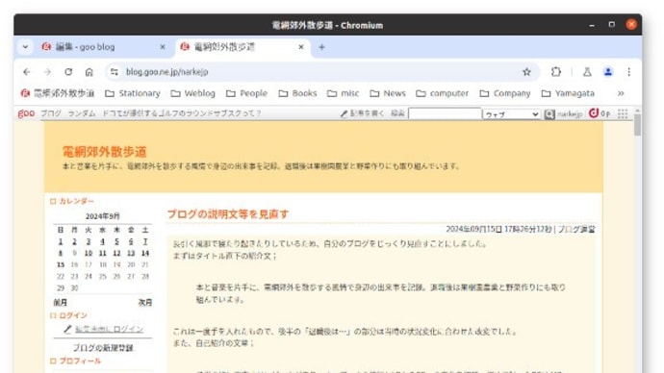
Task: Go to previous month 前月
Action: click(x=60, y=303)
